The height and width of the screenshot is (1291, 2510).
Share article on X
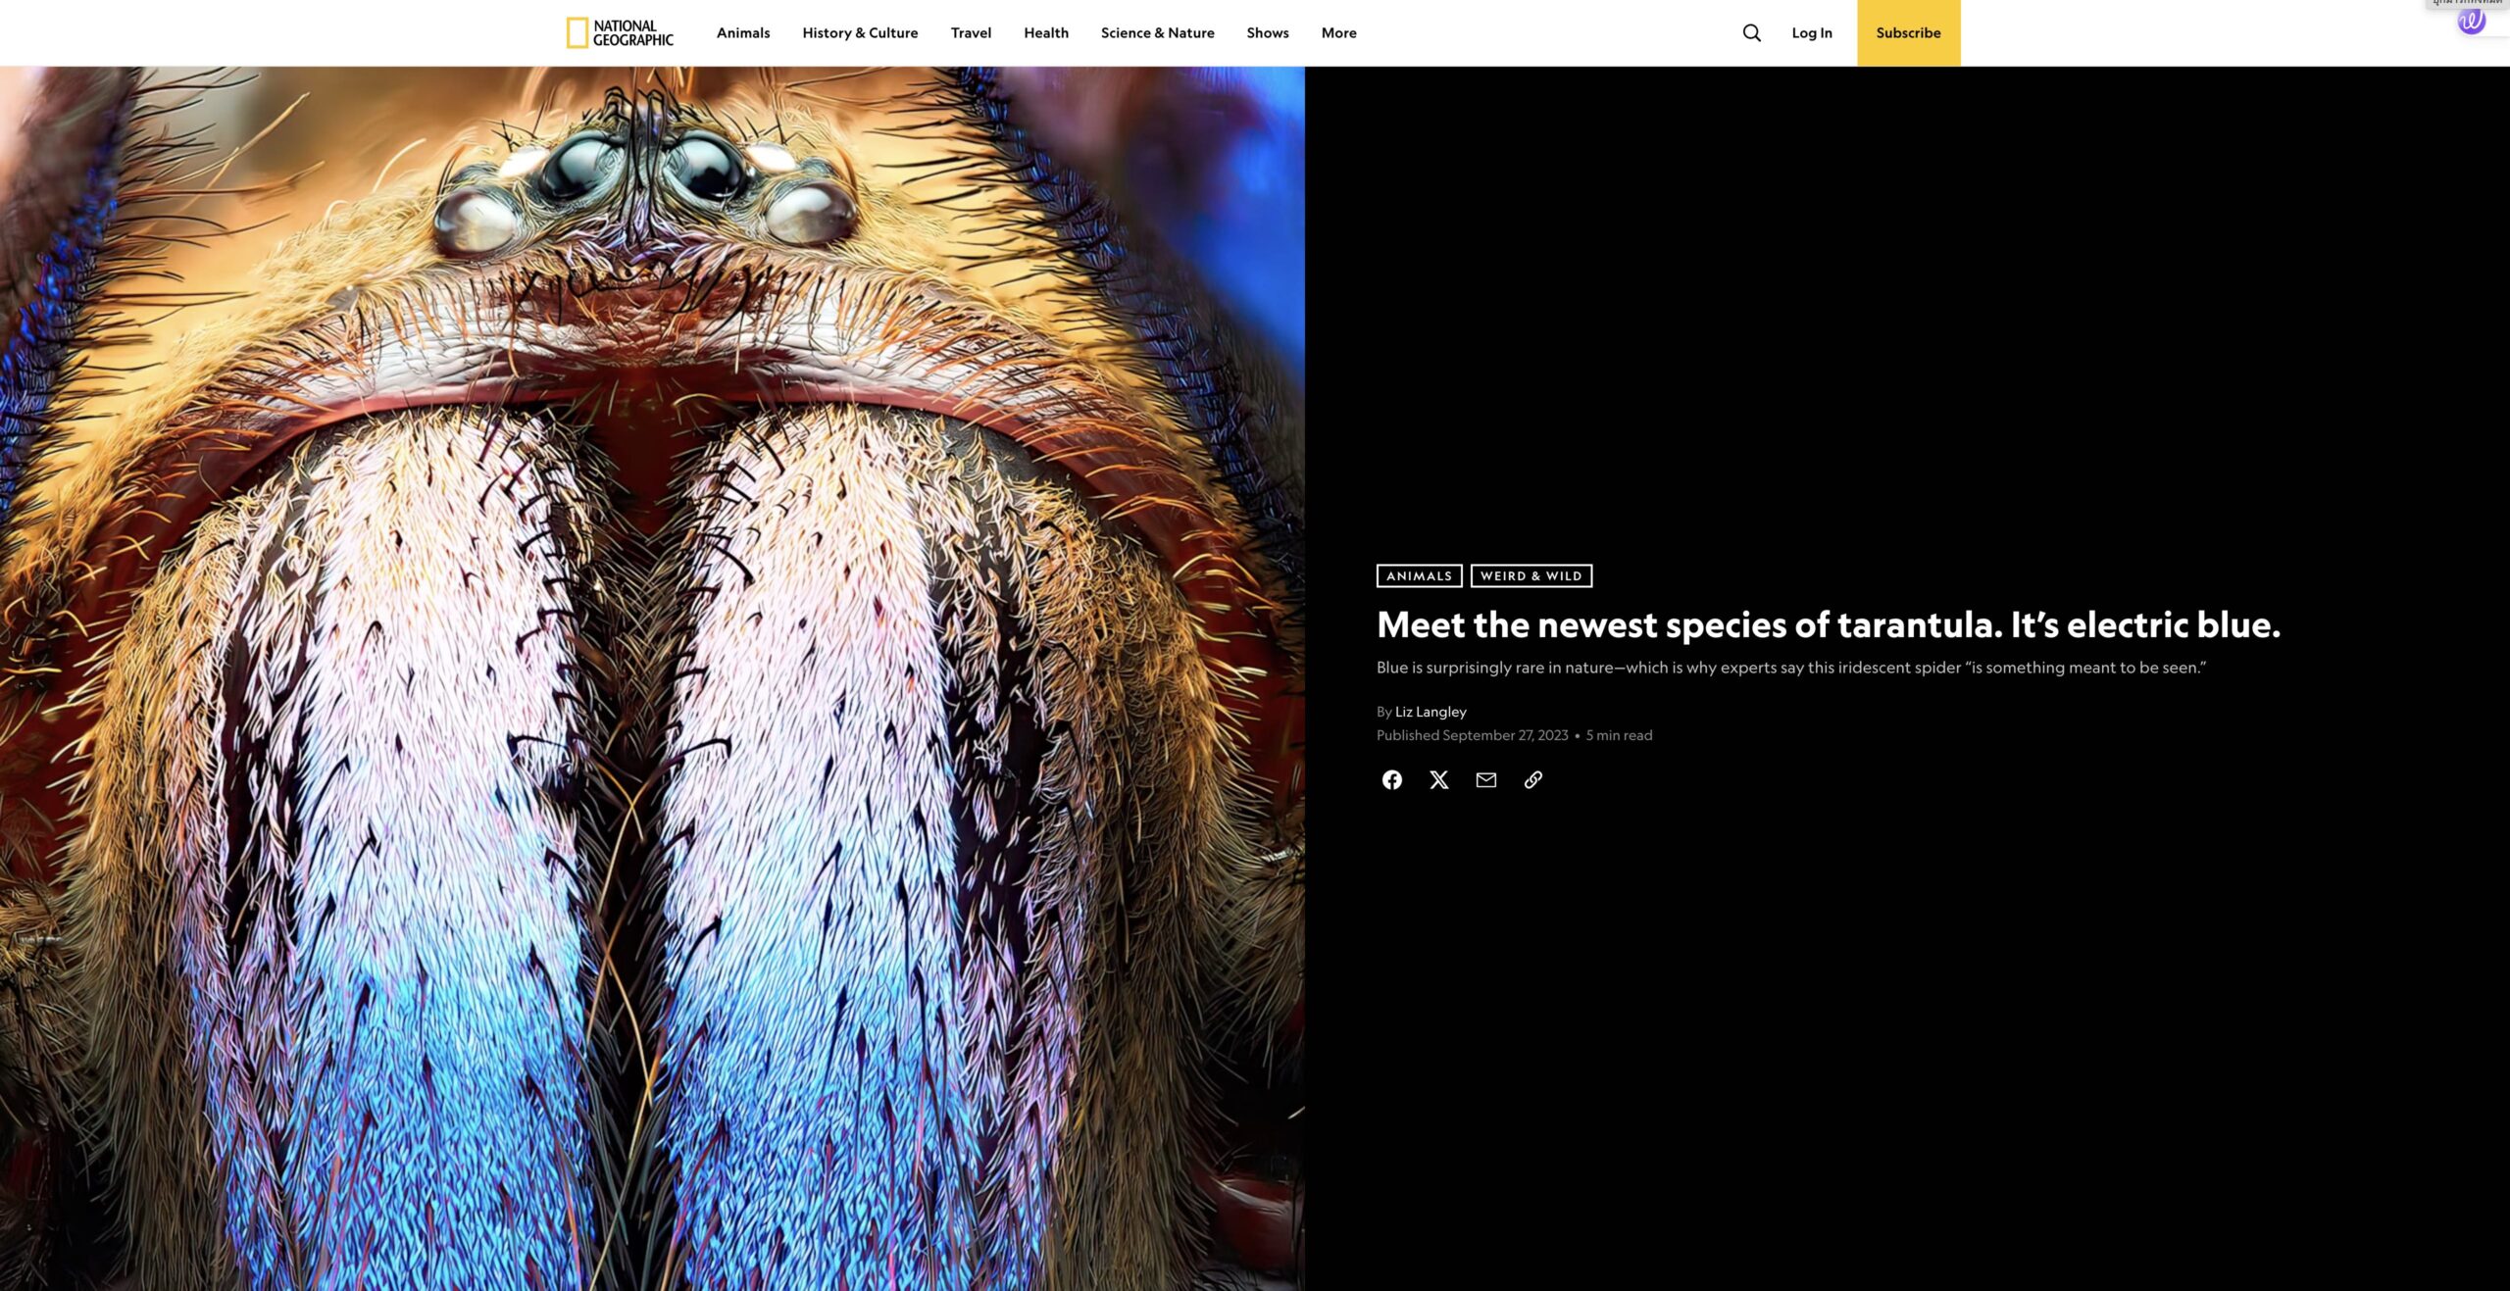[1438, 779]
